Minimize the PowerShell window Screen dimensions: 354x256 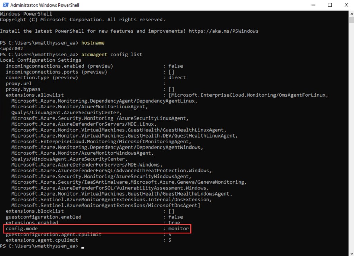[314, 5]
